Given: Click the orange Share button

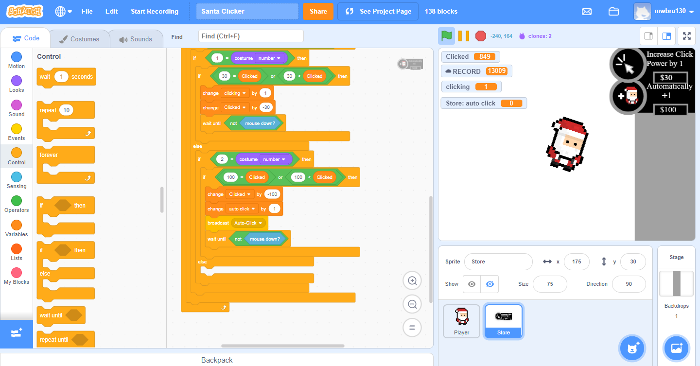Looking at the screenshot, I should pyautogui.click(x=318, y=11).
